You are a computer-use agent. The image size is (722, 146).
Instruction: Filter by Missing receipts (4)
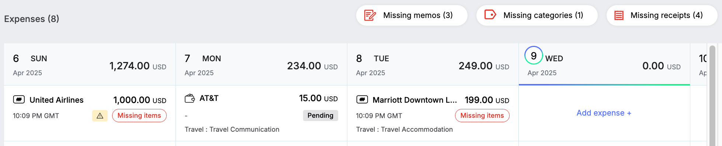click(x=662, y=15)
